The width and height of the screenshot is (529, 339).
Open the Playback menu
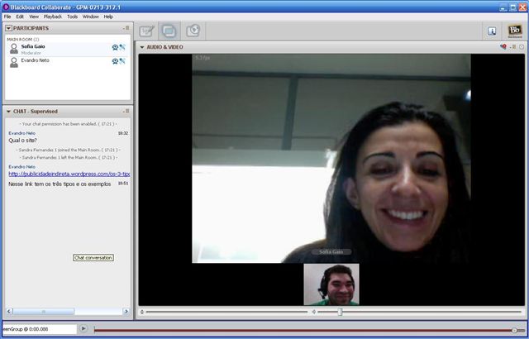[x=53, y=17]
